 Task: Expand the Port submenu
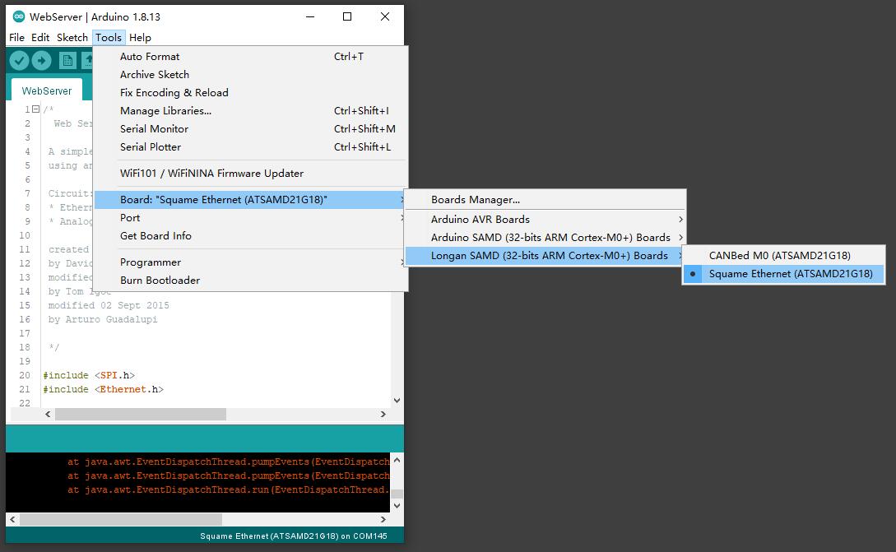pos(250,218)
